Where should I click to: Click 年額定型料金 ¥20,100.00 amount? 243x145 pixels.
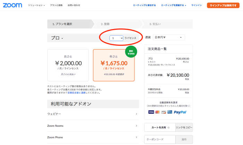[x=184, y=89]
